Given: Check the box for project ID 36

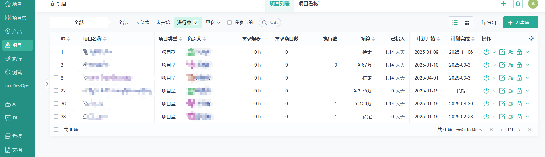Looking at the screenshot, I should (56, 104).
